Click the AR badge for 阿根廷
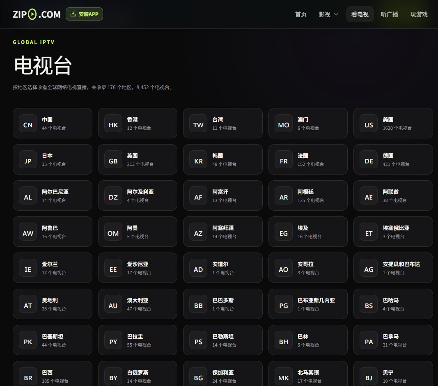 (284, 195)
